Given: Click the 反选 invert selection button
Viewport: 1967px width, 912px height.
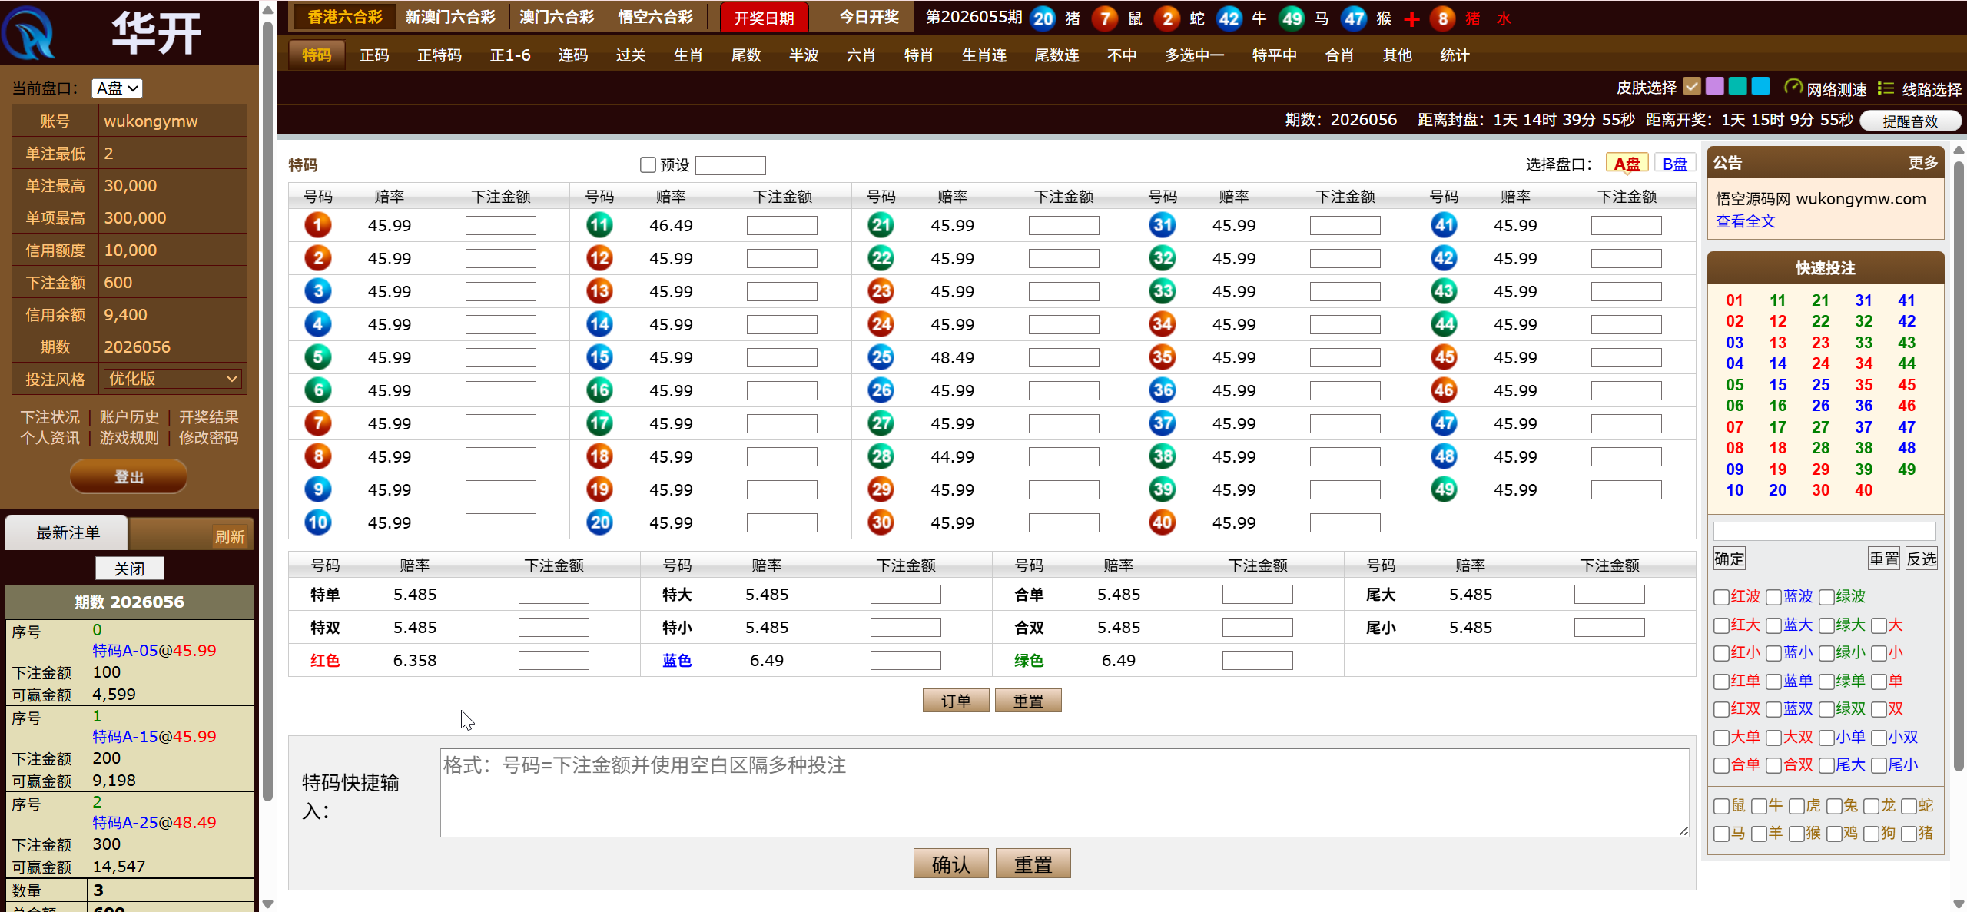Looking at the screenshot, I should coord(1921,559).
